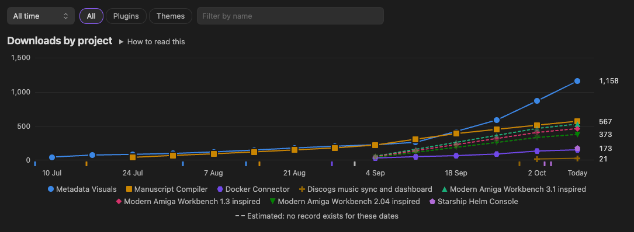
Task: Click the Today axis label
Action: pyautogui.click(x=577, y=173)
